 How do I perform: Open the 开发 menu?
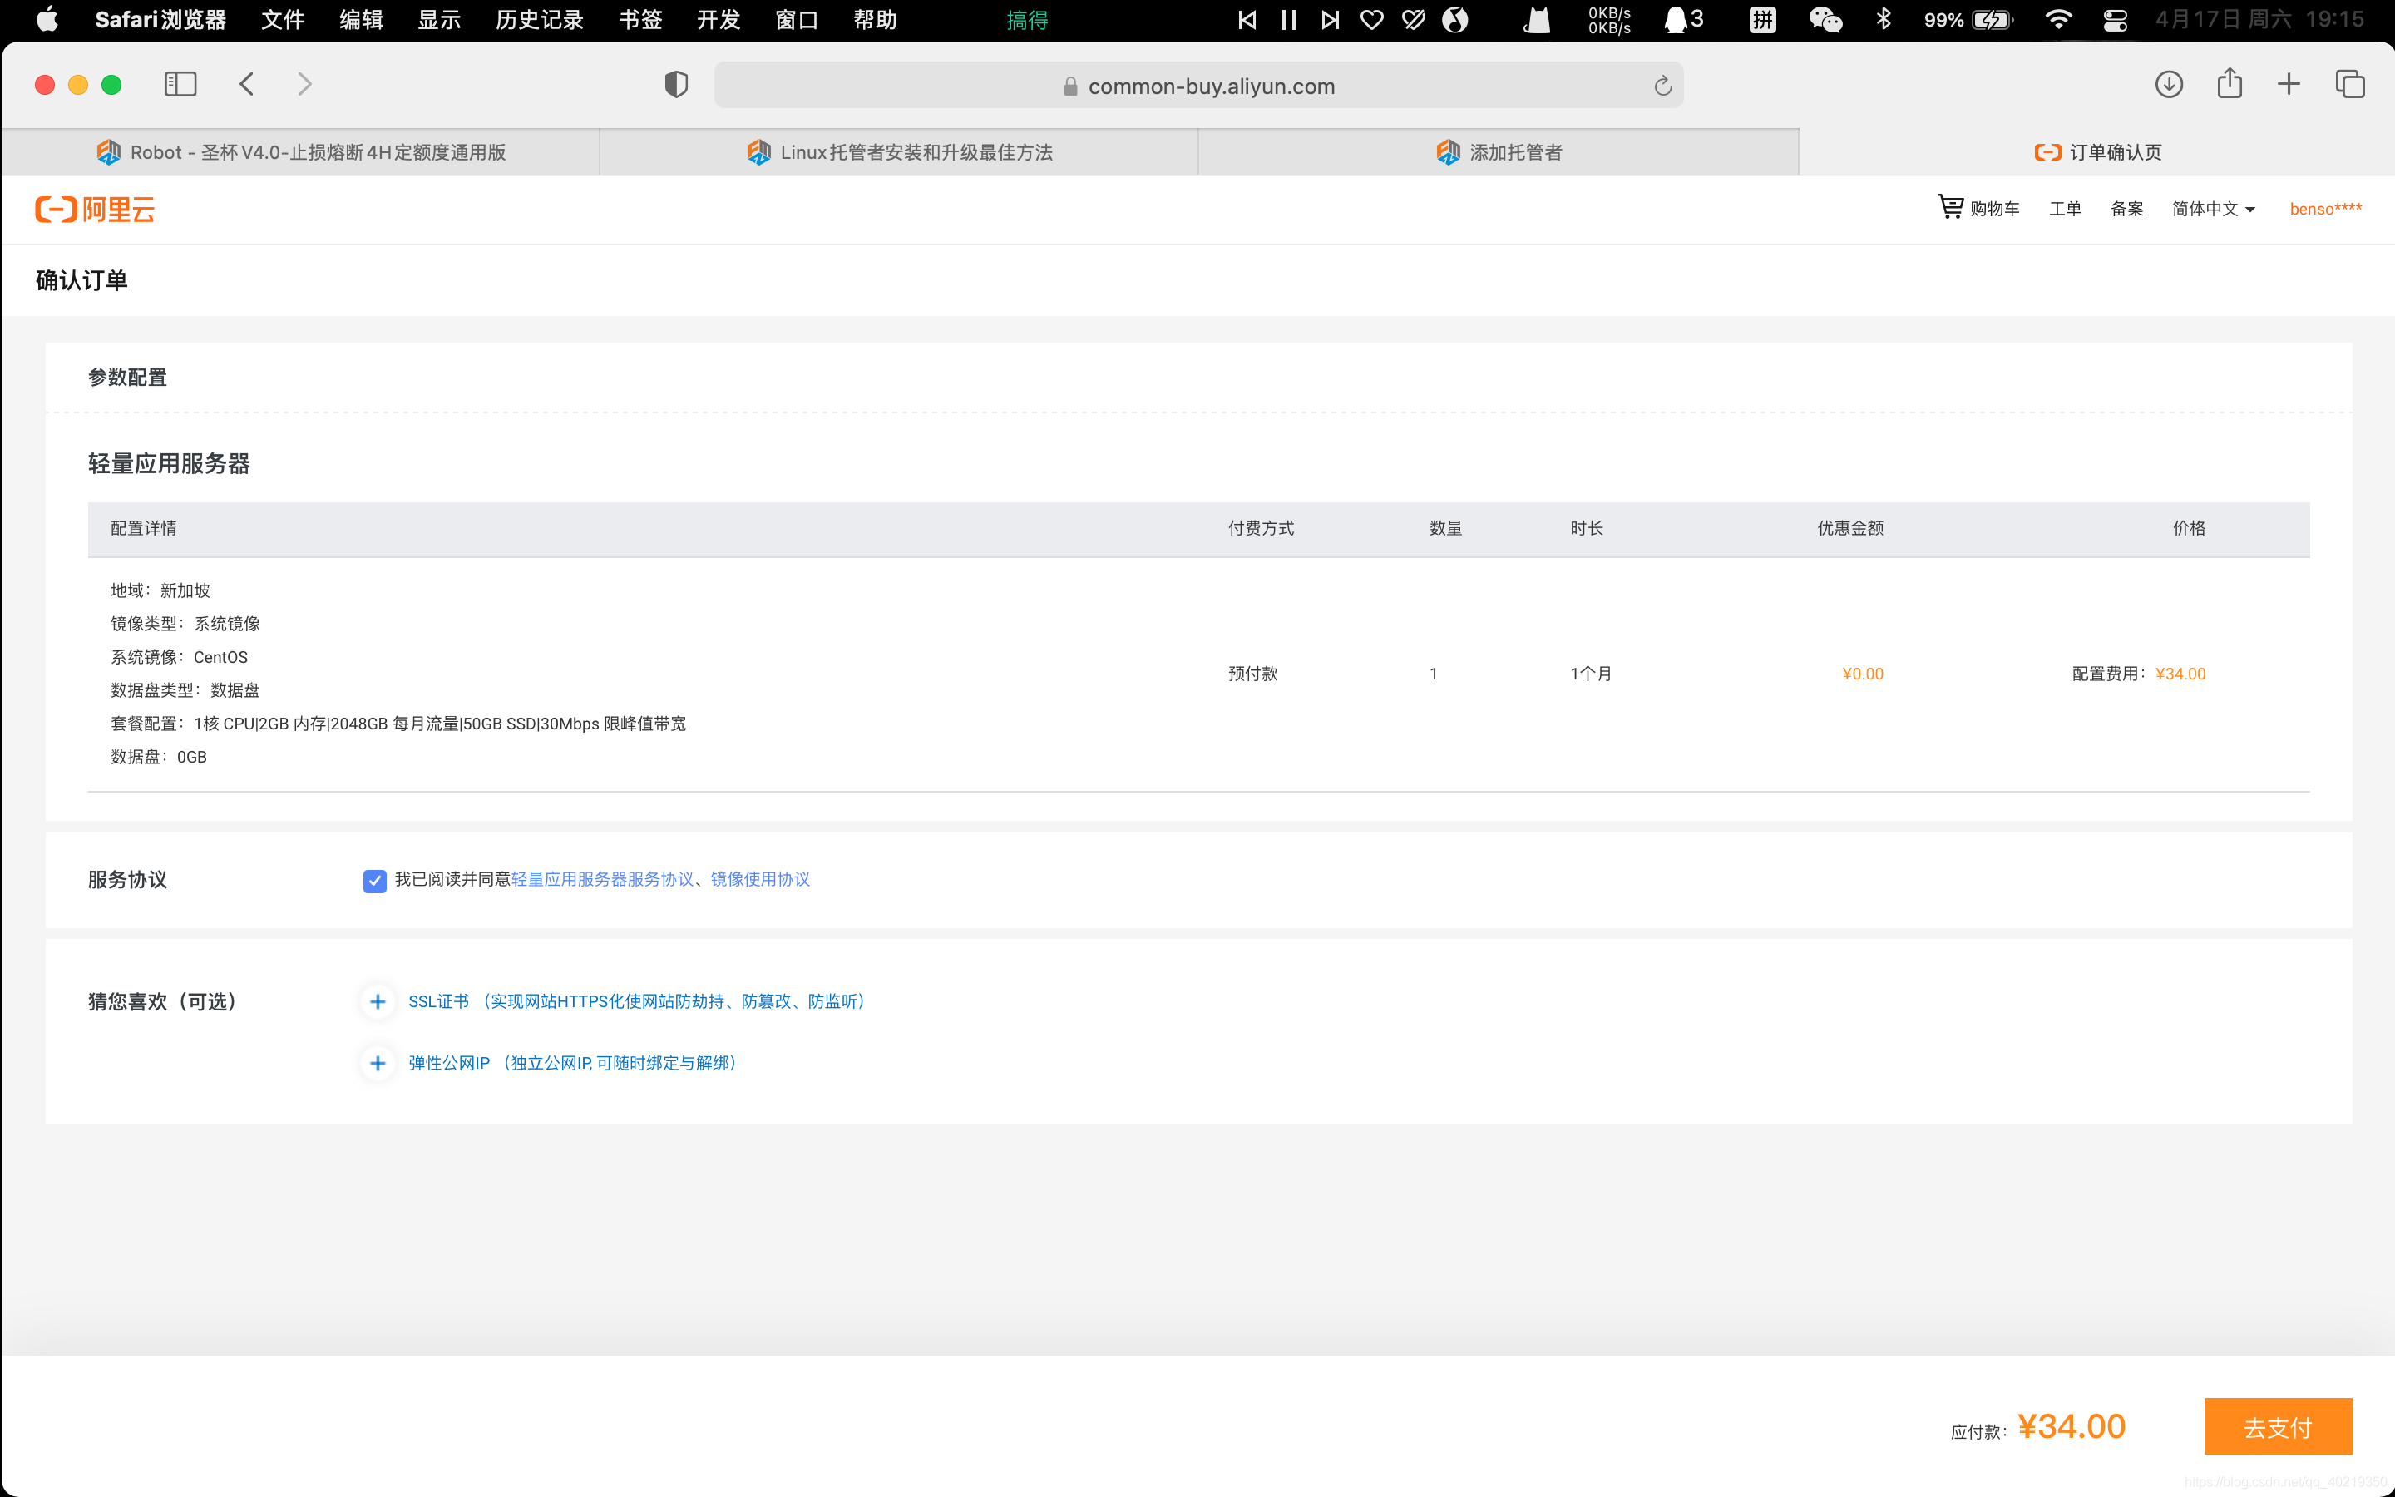[x=718, y=19]
